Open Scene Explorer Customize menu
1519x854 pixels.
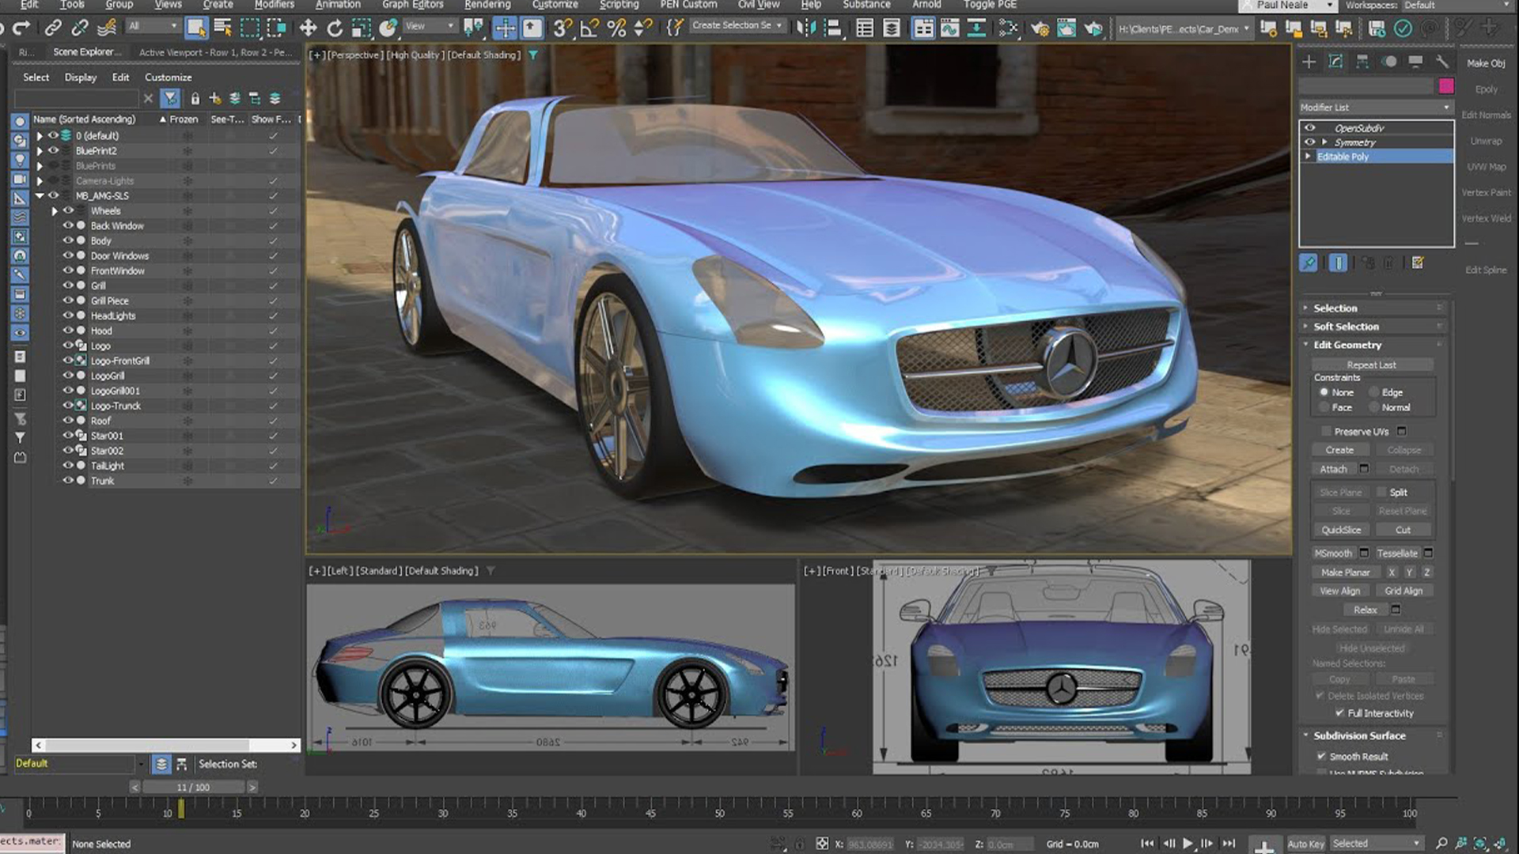[x=168, y=77]
